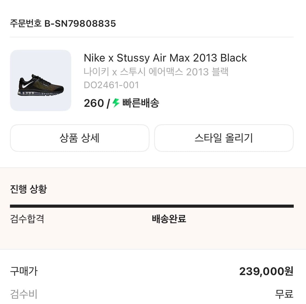Click the style code DO2461-001

(111, 85)
